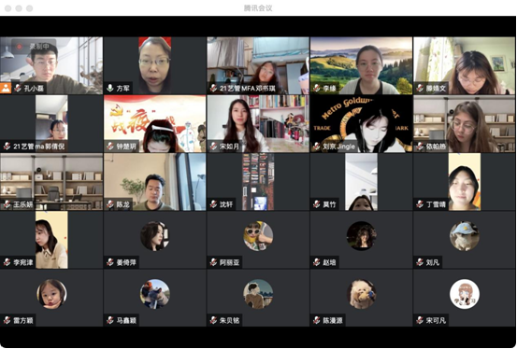Click the 刘京 Jingle video tile

click(361, 124)
